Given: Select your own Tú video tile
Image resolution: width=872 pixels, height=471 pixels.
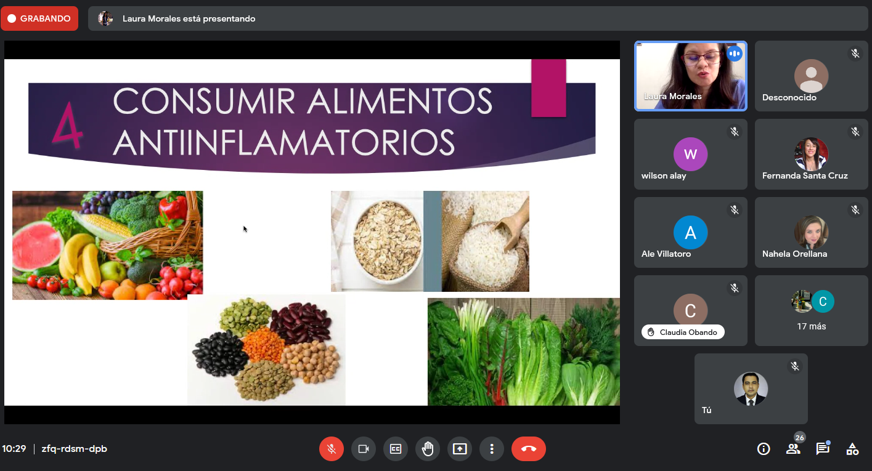Looking at the screenshot, I should pos(751,388).
